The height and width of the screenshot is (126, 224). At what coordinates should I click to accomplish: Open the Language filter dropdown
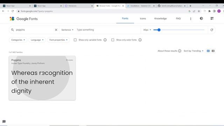click(x=37, y=40)
